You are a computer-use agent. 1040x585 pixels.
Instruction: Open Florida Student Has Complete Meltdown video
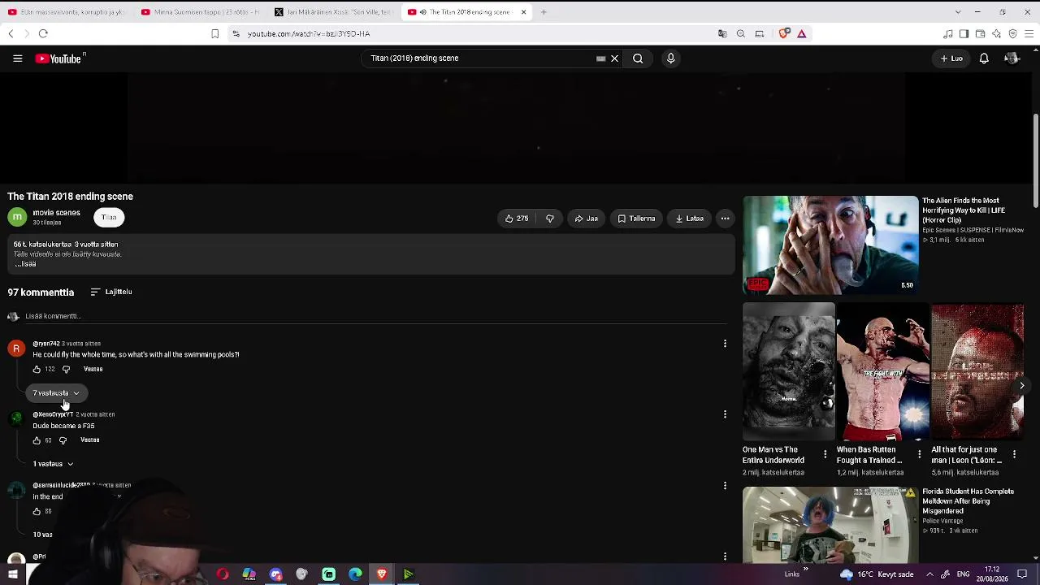pyautogui.click(x=830, y=524)
